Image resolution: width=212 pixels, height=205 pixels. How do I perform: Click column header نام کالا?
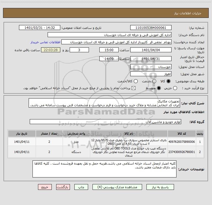129,134
